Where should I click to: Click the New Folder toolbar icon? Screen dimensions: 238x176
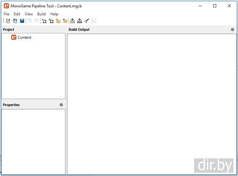tap(58, 21)
